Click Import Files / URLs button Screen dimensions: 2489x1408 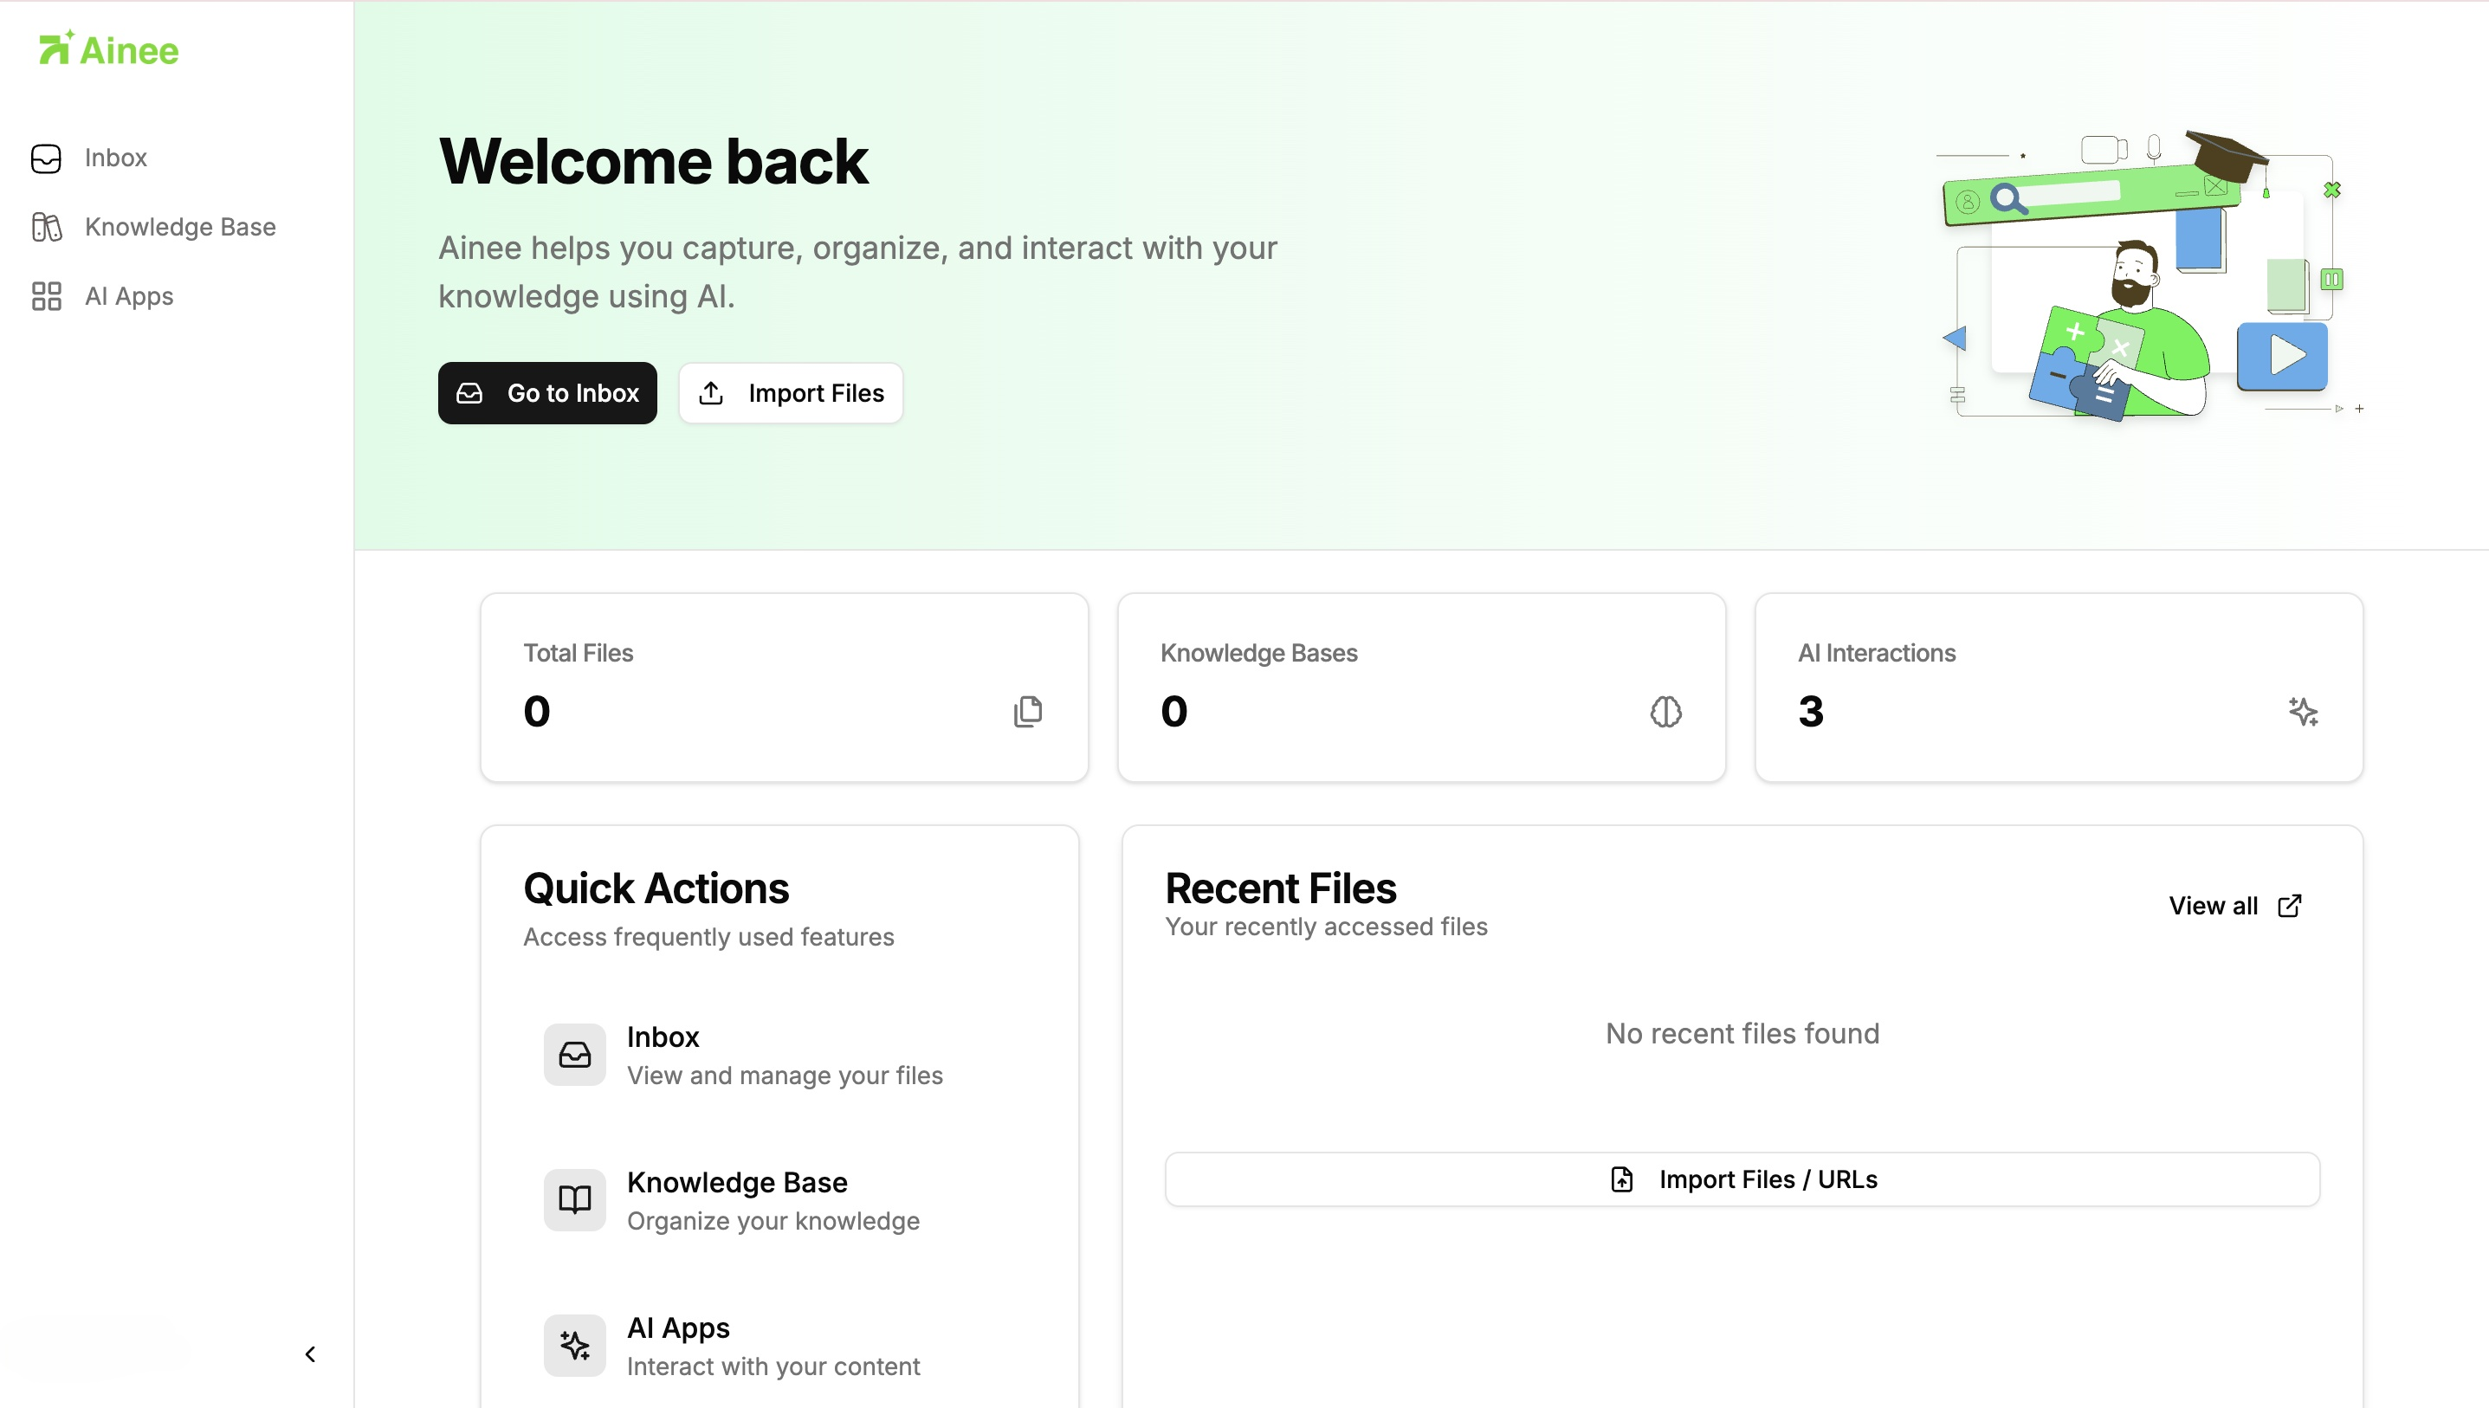1742,1179
